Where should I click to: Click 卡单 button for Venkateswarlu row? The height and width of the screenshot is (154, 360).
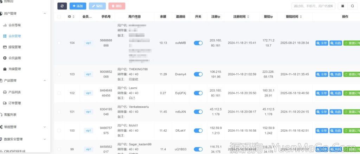pos(322,112)
